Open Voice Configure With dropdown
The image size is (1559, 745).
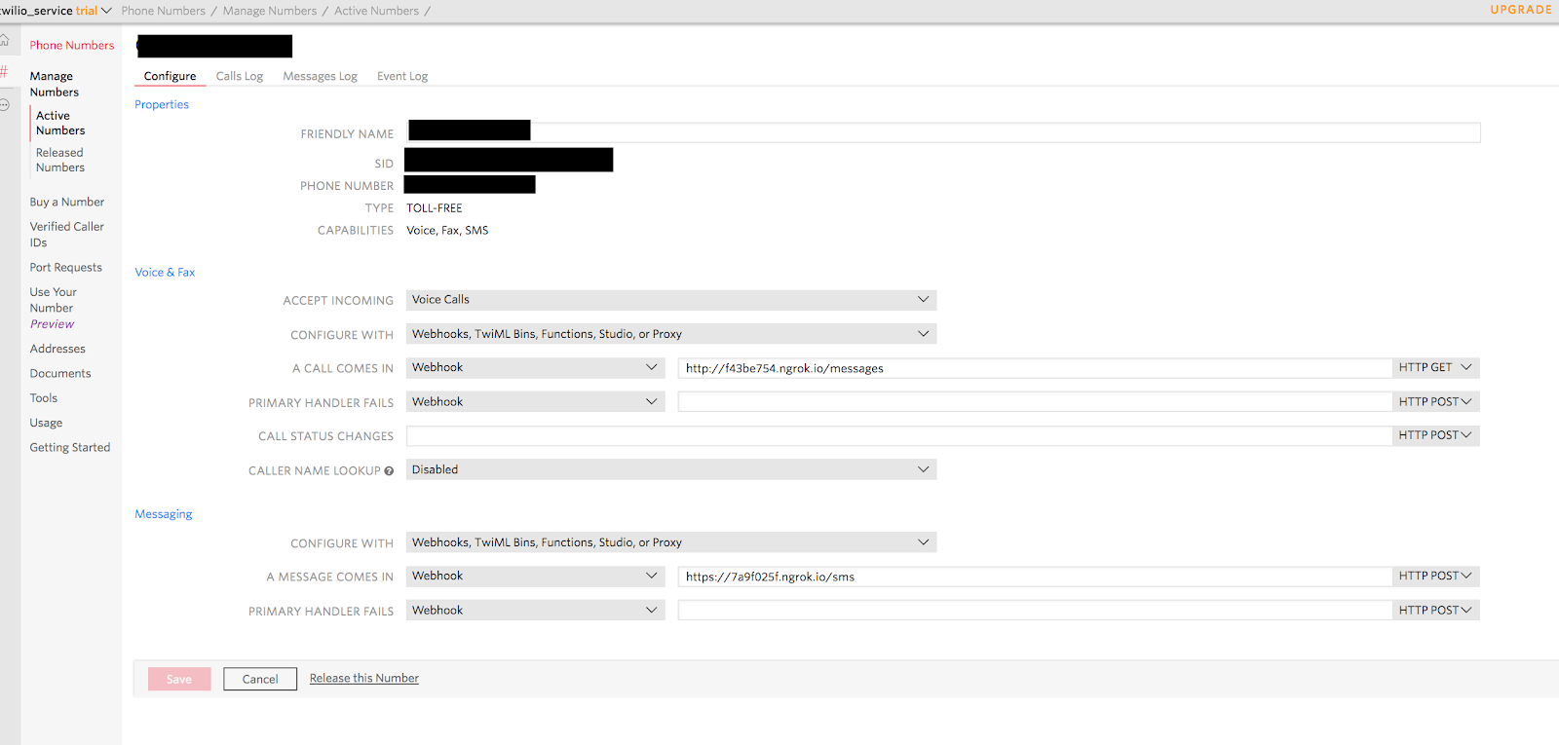click(671, 334)
